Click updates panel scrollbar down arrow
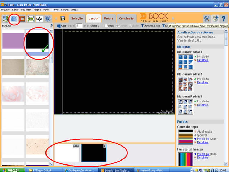The width and height of the screenshot is (229, 172). pos(226,164)
